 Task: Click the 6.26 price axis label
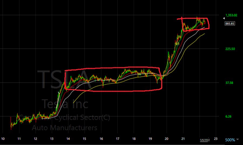pos(228,116)
